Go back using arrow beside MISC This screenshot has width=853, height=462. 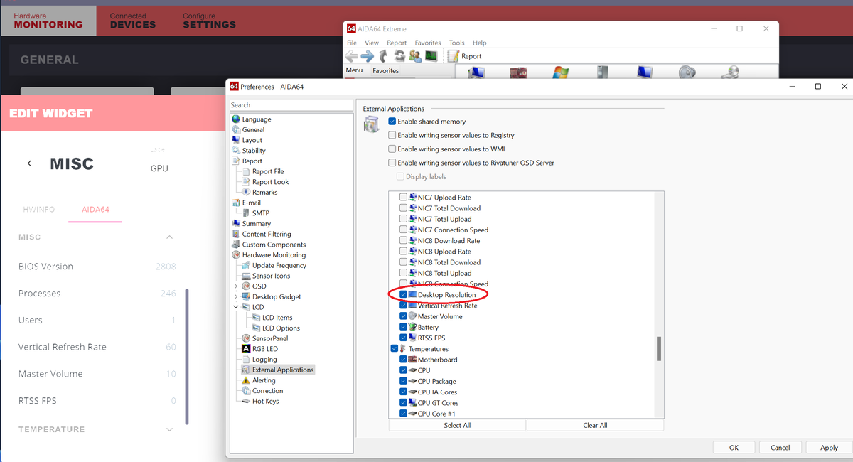[x=29, y=163]
